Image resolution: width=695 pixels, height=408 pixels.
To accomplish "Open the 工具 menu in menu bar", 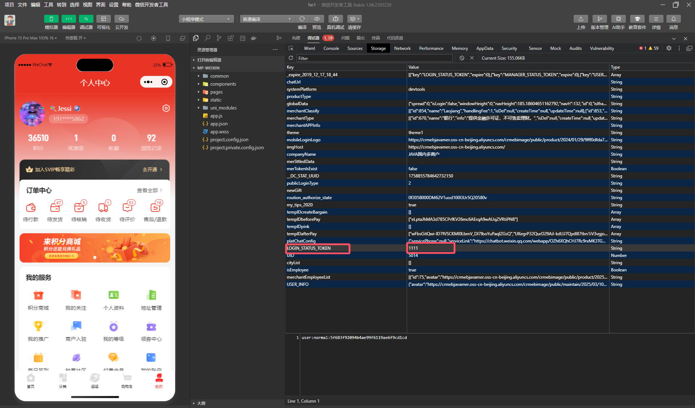I will [49, 5].
